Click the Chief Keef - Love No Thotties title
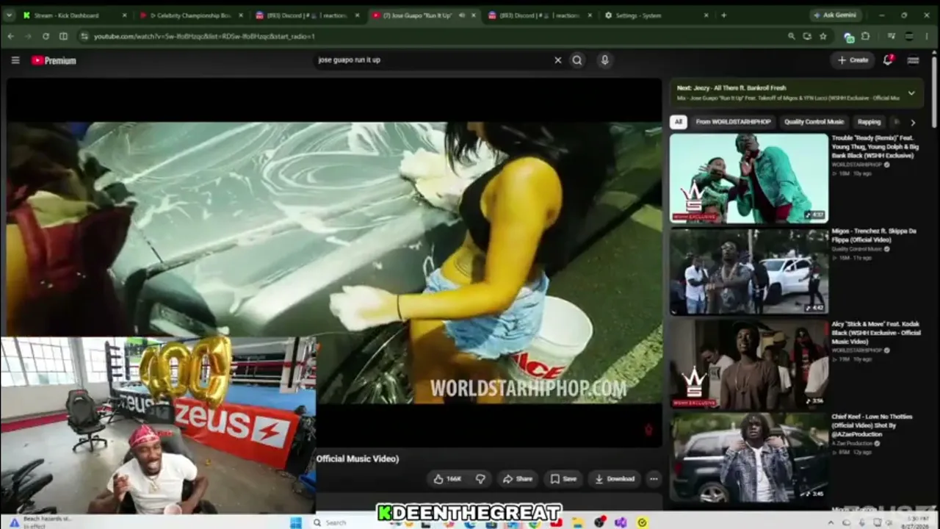Image resolution: width=940 pixels, height=529 pixels. point(872,425)
